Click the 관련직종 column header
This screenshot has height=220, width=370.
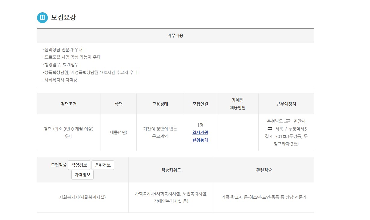pos(264,170)
